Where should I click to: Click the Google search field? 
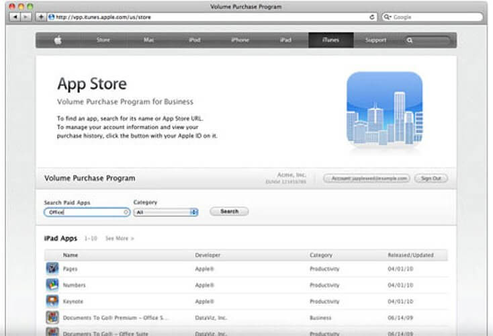(433, 17)
